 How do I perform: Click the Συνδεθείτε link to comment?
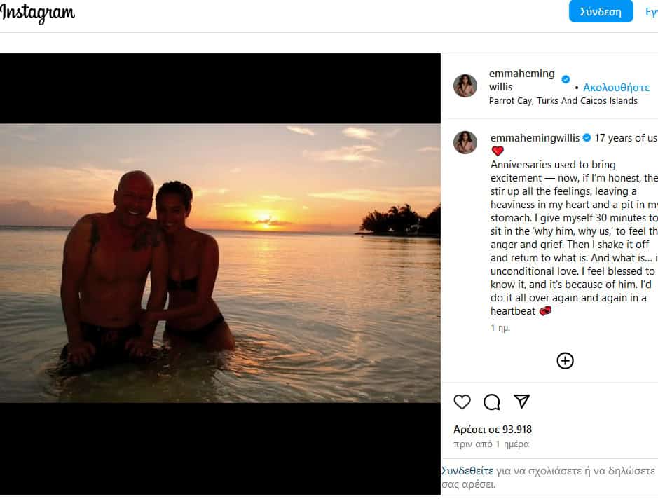pyautogui.click(x=467, y=471)
